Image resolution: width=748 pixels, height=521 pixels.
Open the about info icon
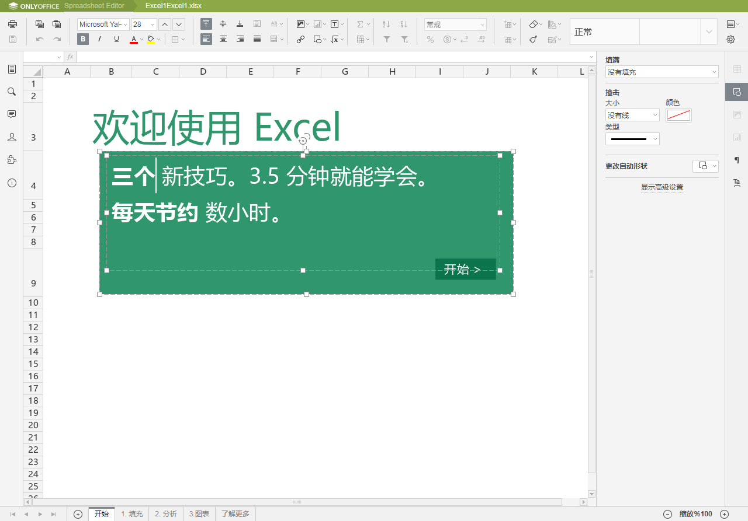[x=12, y=183]
